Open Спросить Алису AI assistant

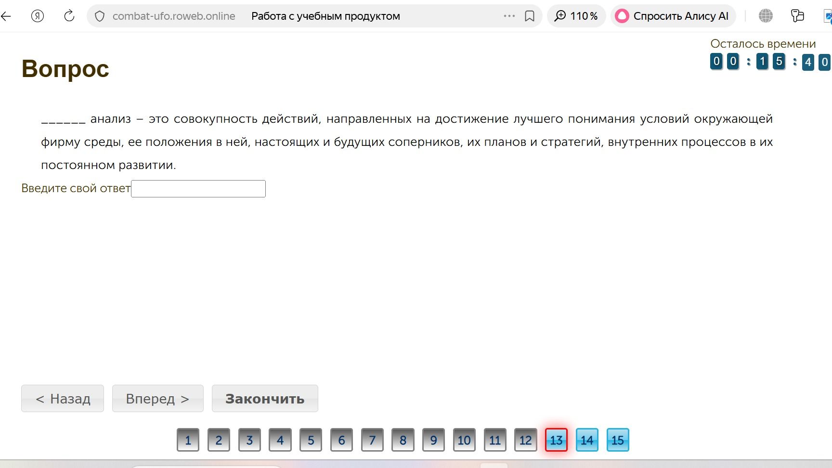coord(673,16)
